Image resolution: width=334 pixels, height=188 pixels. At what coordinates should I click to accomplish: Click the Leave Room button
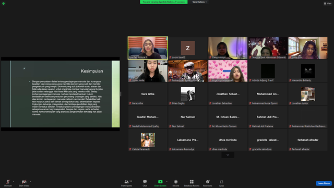coord(324,183)
